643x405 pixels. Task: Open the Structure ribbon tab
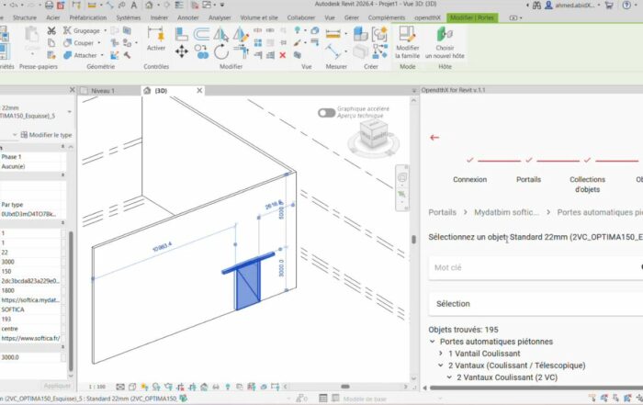point(25,17)
